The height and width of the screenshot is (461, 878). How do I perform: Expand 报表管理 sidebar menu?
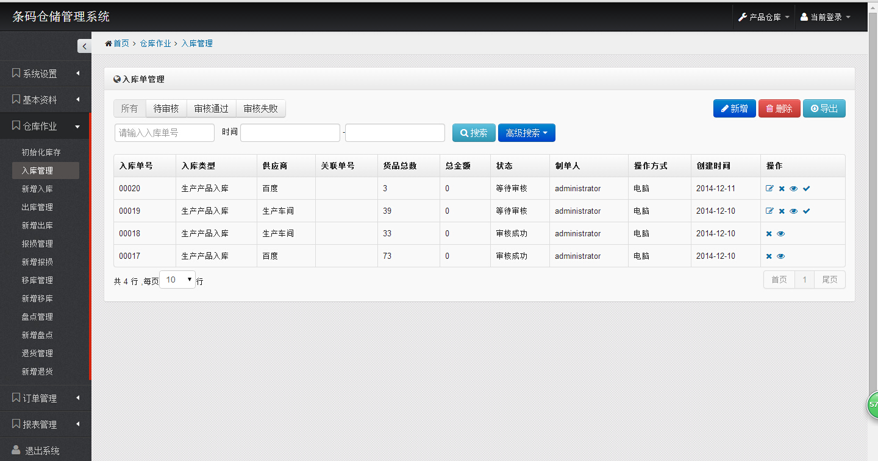[46, 424]
